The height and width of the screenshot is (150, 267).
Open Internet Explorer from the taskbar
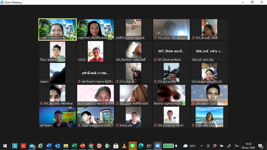click(40, 146)
